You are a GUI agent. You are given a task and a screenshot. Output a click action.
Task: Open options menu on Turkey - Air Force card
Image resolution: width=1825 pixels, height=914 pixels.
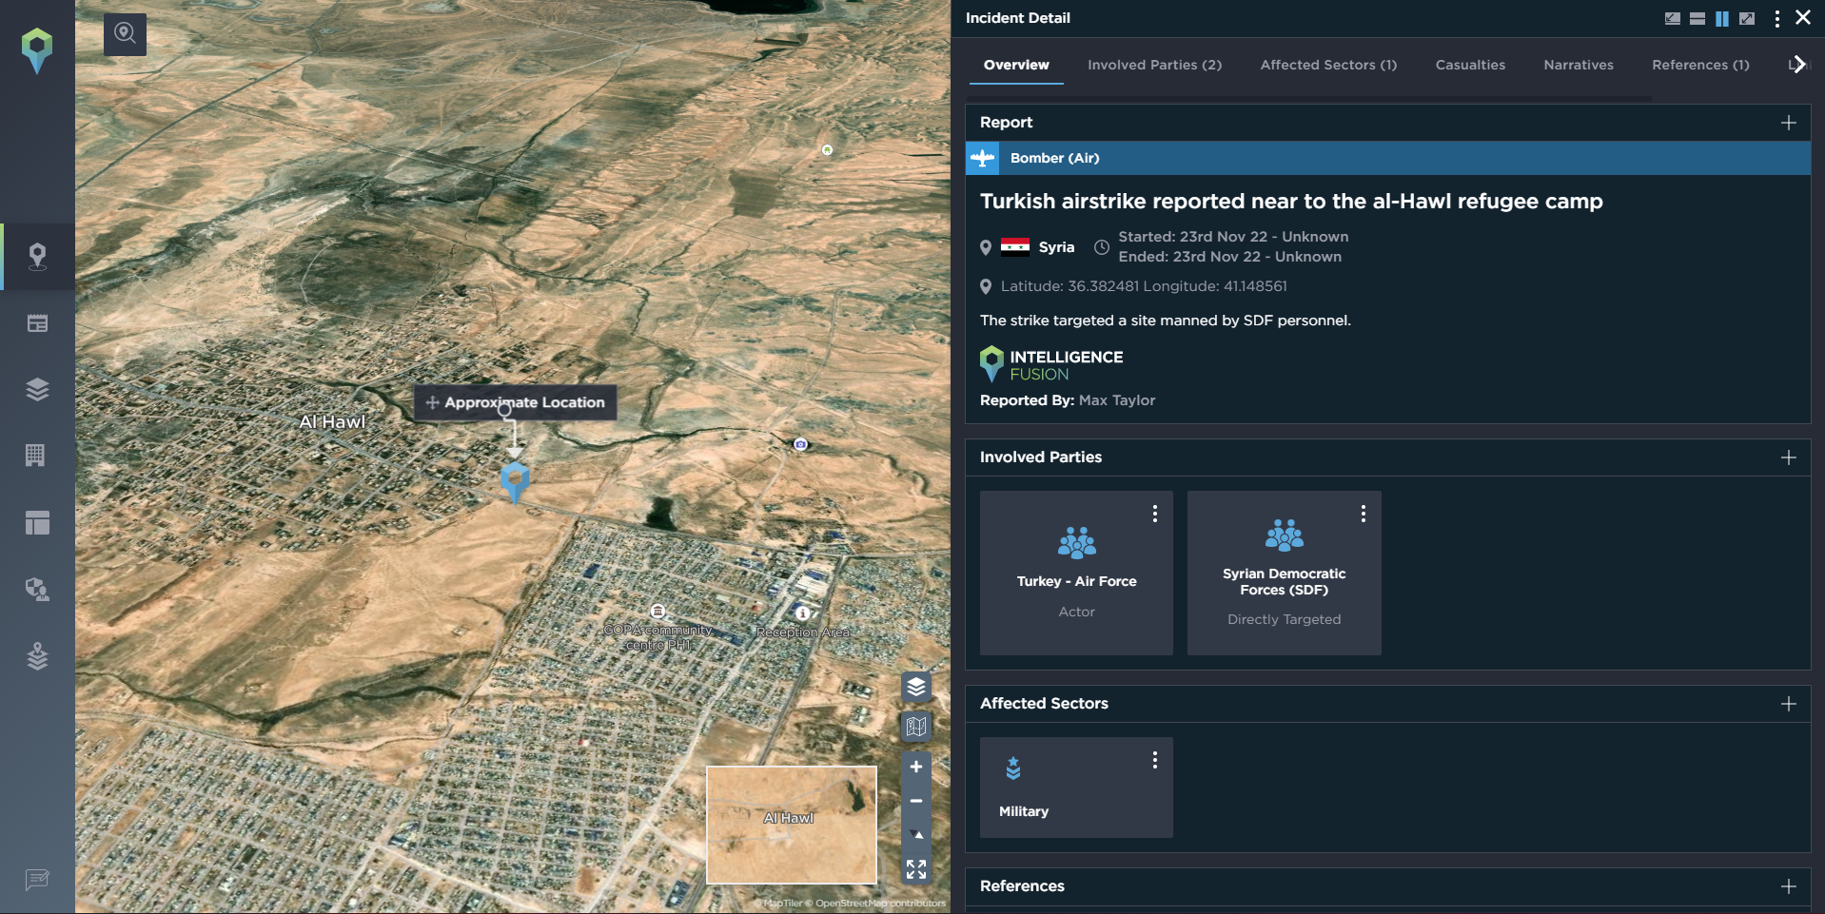[x=1155, y=514]
